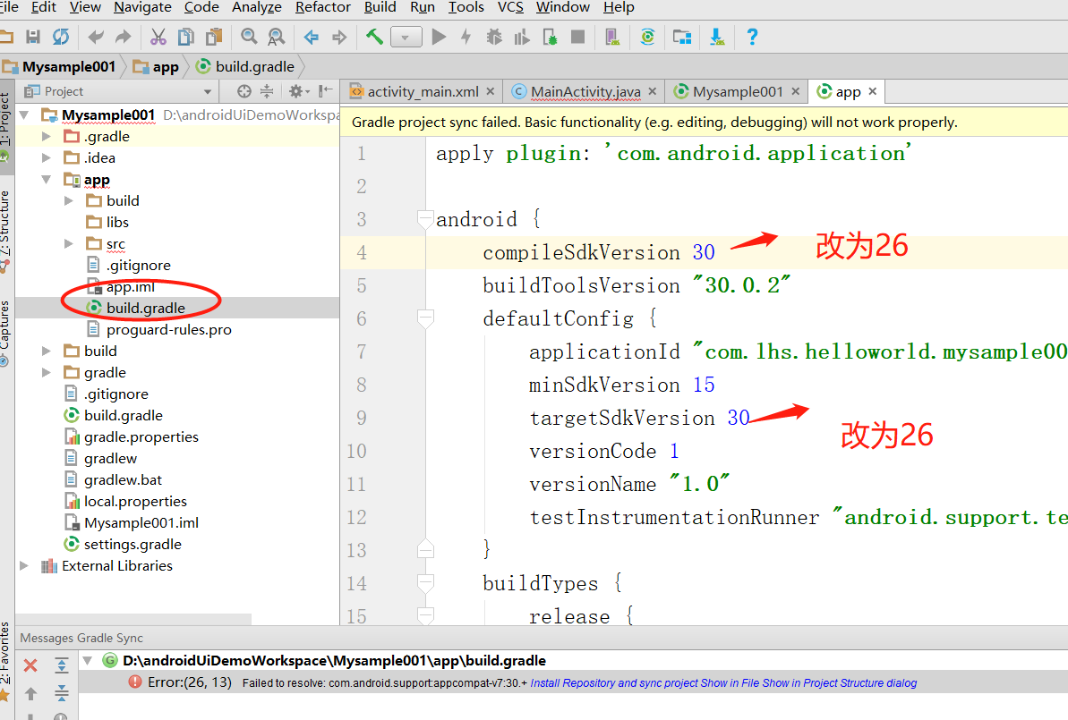
Task: Select settings.gradle file
Action: click(132, 545)
